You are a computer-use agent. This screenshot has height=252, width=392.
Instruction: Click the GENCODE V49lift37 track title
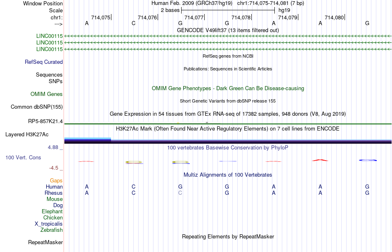click(228, 30)
